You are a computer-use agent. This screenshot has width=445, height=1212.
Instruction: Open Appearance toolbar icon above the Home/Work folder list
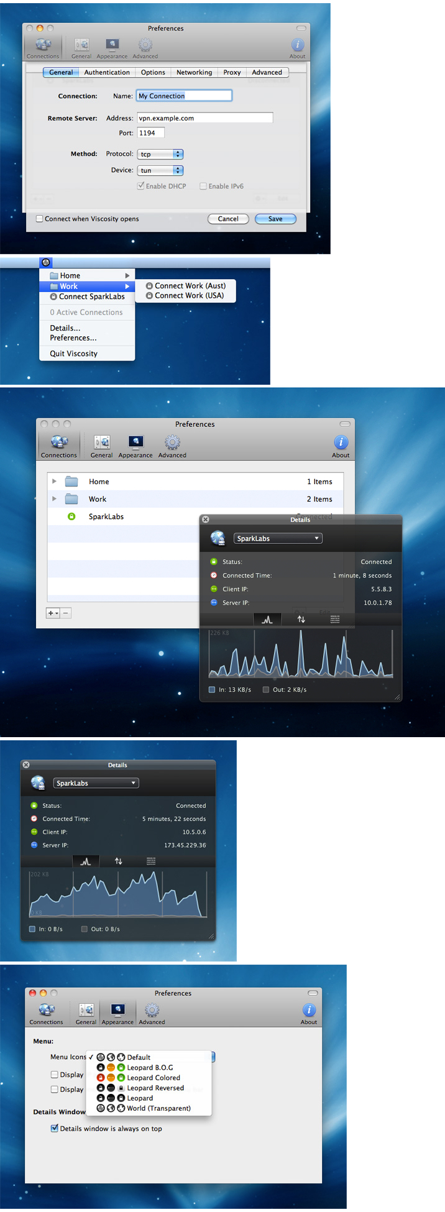135,446
